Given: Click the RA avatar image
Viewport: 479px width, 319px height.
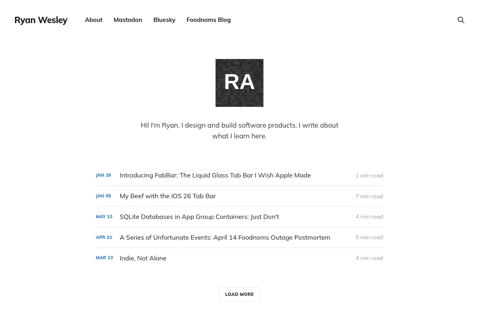Looking at the screenshot, I should coord(239,83).
